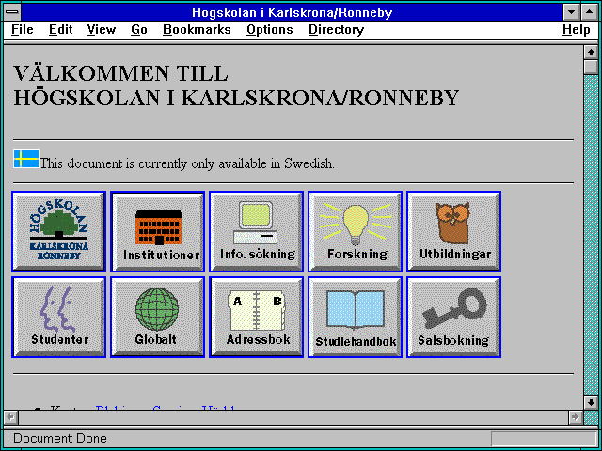Click the vertical scrollbar down arrow
This screenshot has width=602, height=451.
pos(591,402)
